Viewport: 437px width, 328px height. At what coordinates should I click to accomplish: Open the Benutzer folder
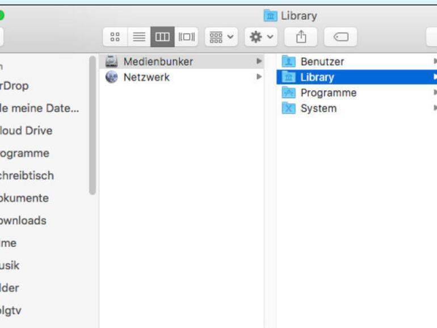(x=357, y=62)
